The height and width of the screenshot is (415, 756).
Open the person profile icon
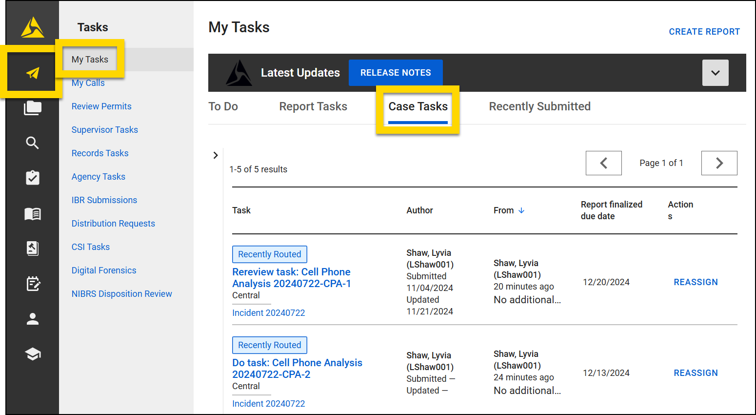[x=32, y=319]
